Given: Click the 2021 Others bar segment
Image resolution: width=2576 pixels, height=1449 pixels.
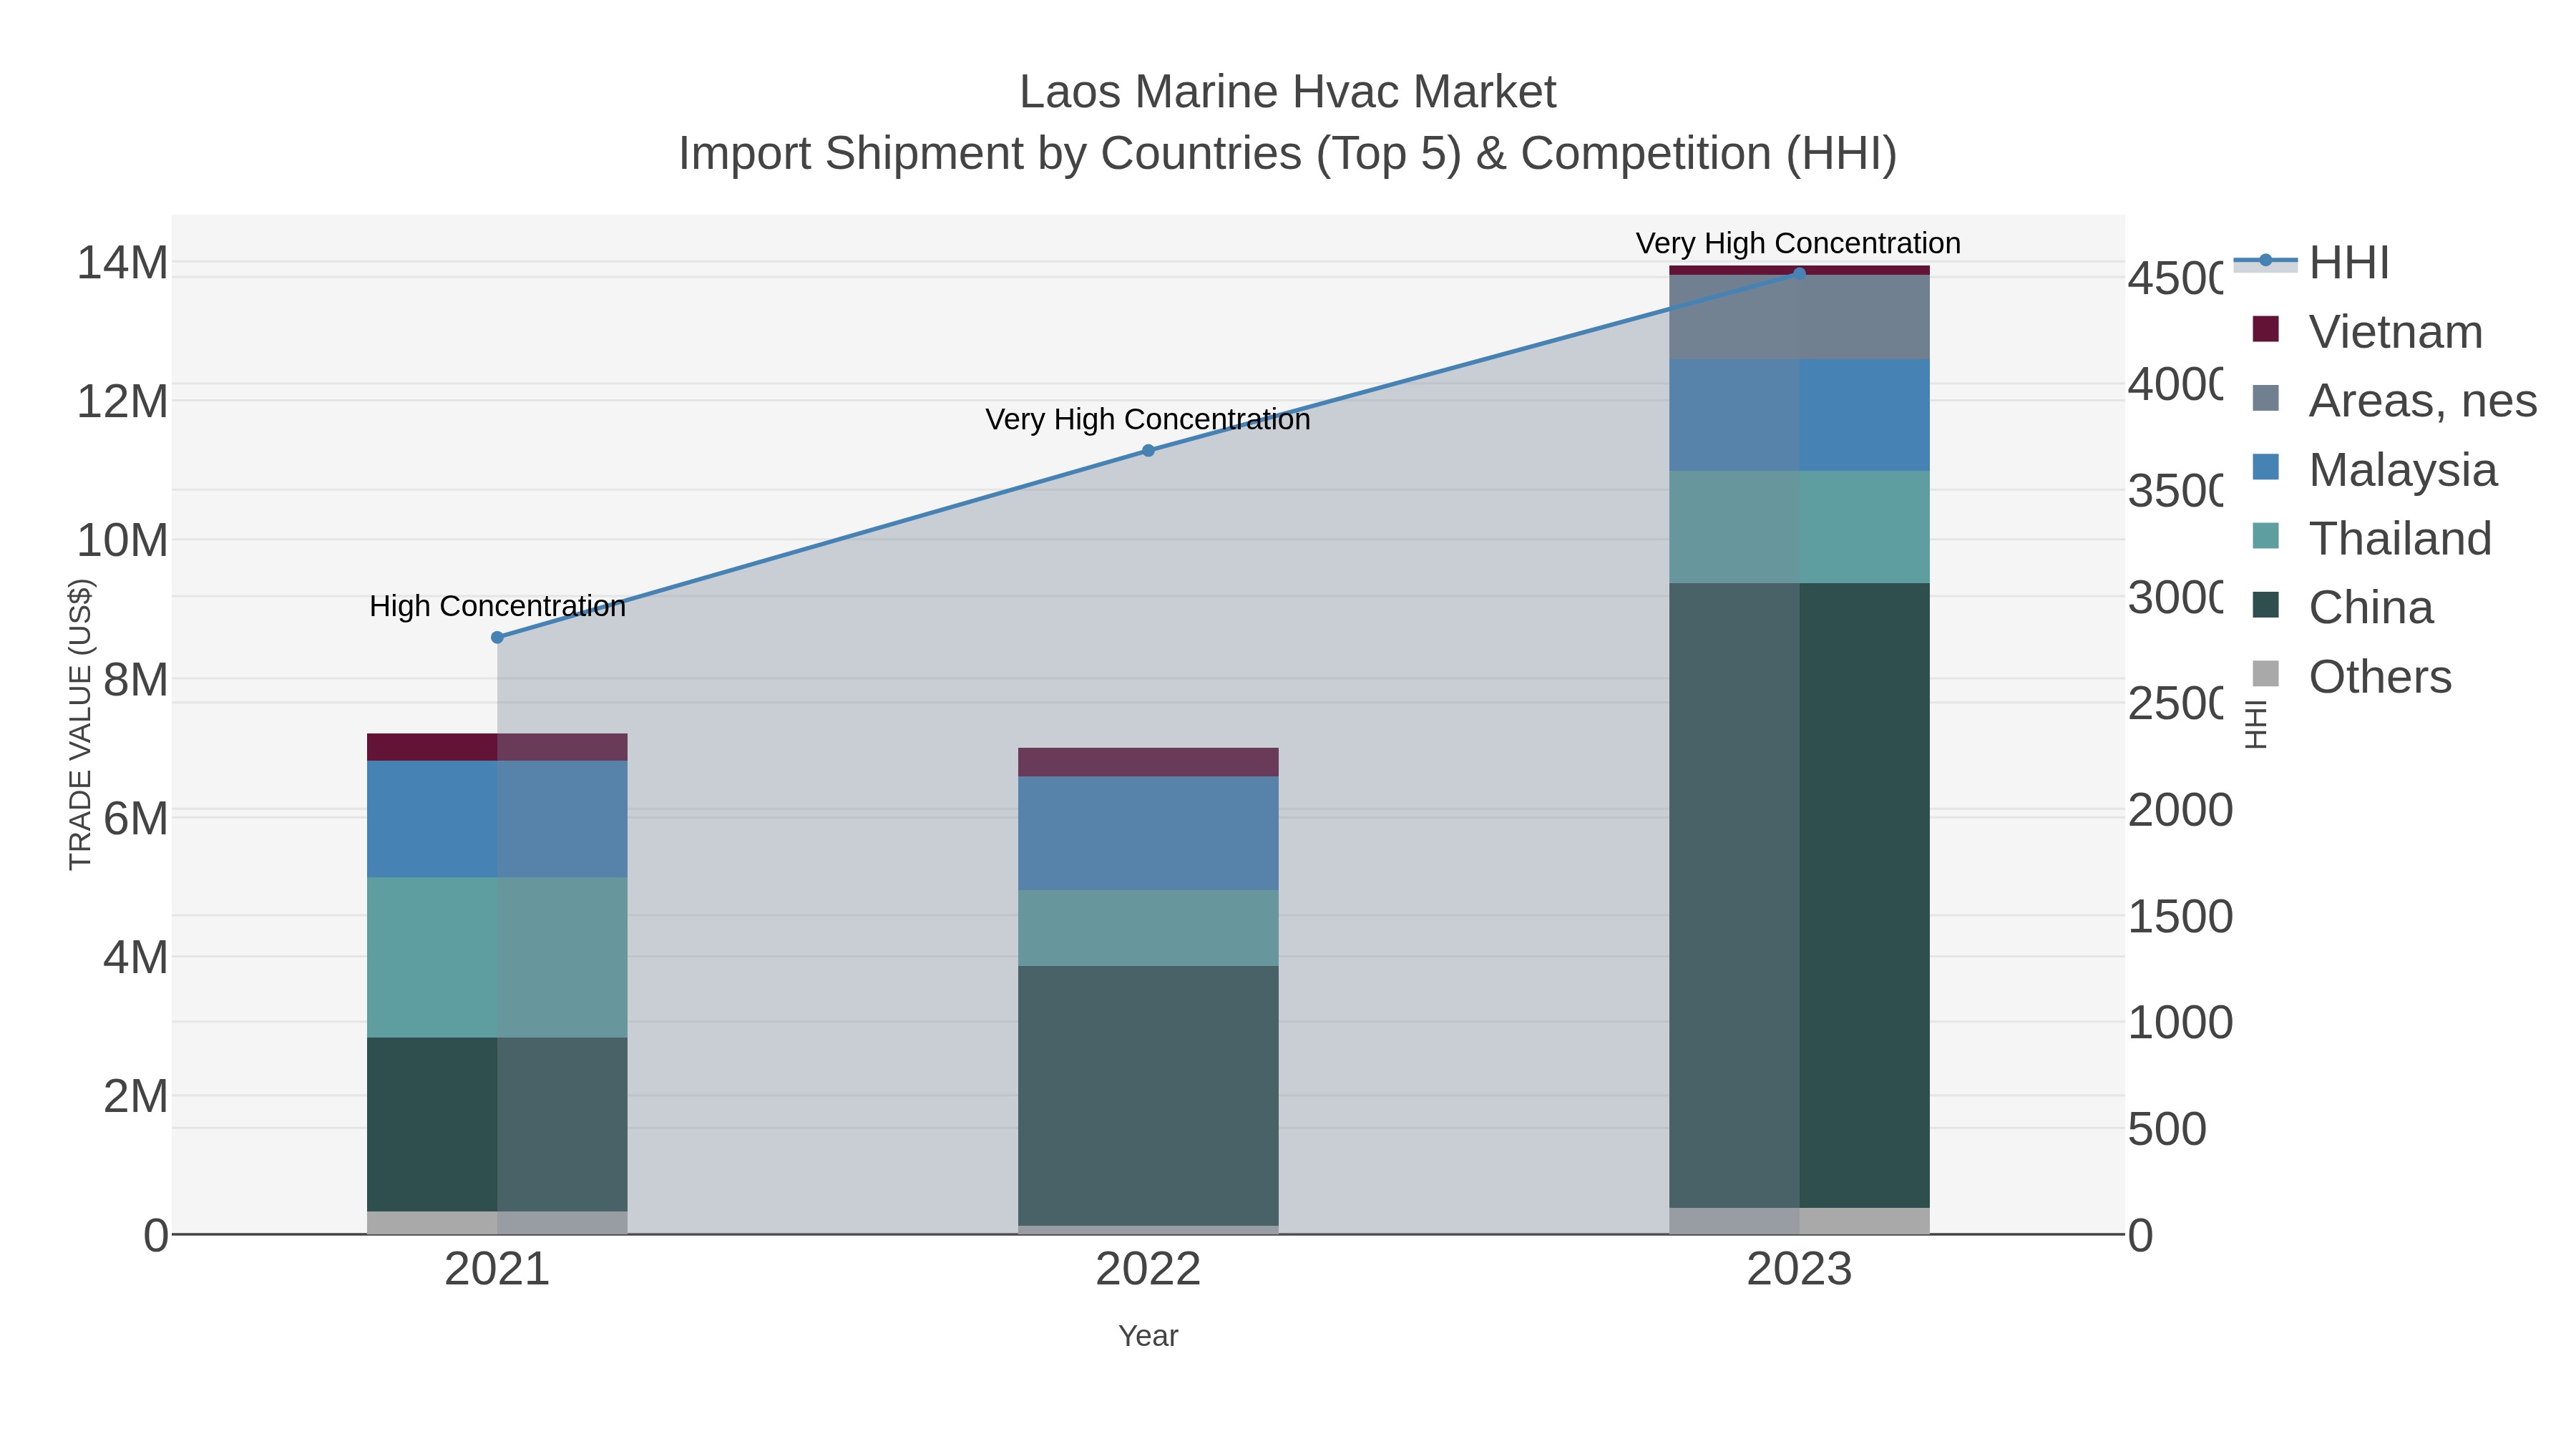Looking at the screenshot, I should [497, 1223].
